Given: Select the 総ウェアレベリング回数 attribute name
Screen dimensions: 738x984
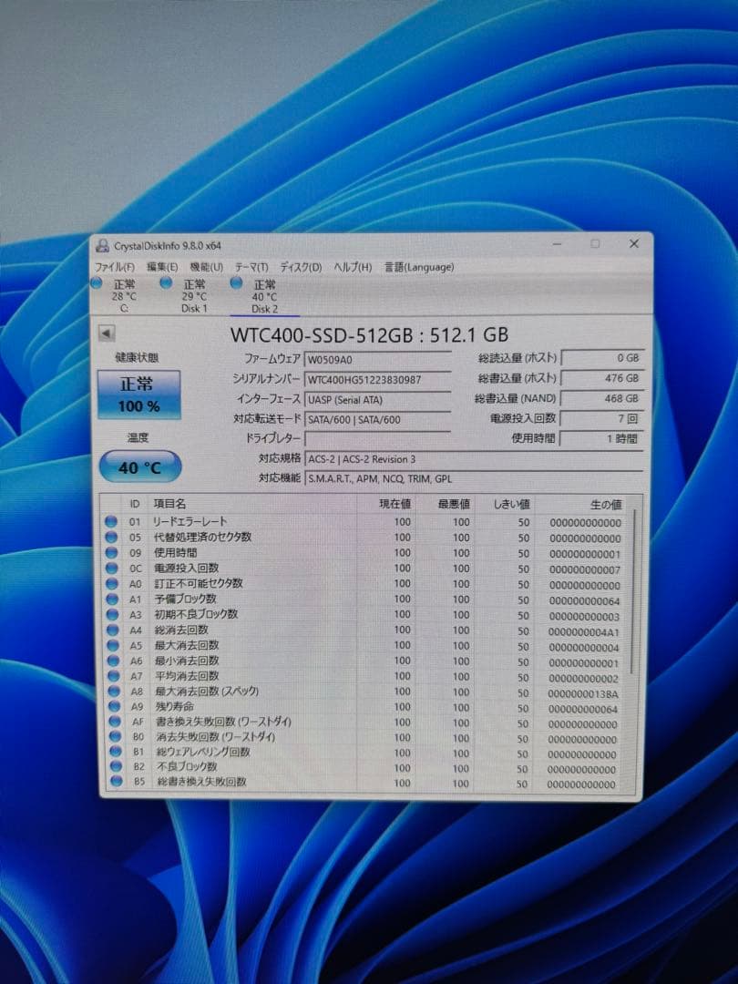Looking at the screenshot, I should pyautogui.click(x=203, y=751).
